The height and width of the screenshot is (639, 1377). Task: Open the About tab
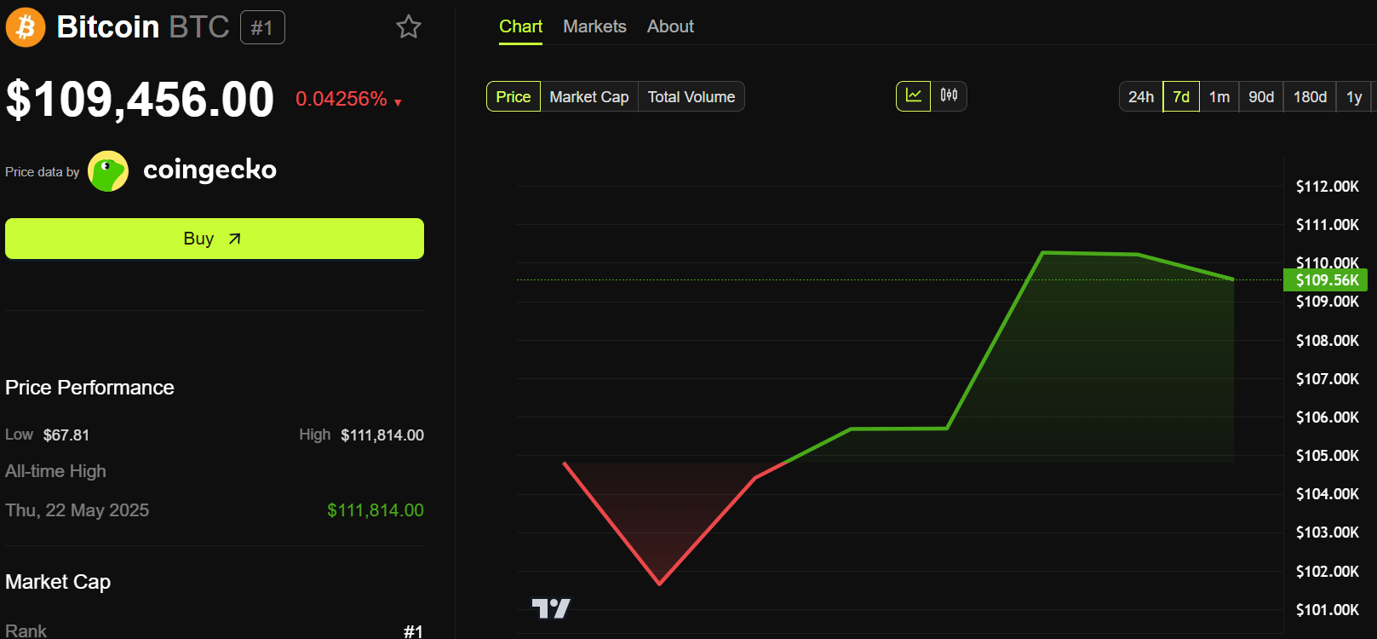670,26
